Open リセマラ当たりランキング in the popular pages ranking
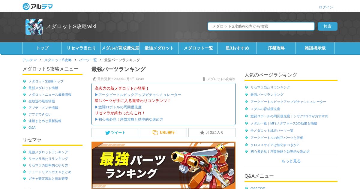360x189 pixels. click(270, 87)
